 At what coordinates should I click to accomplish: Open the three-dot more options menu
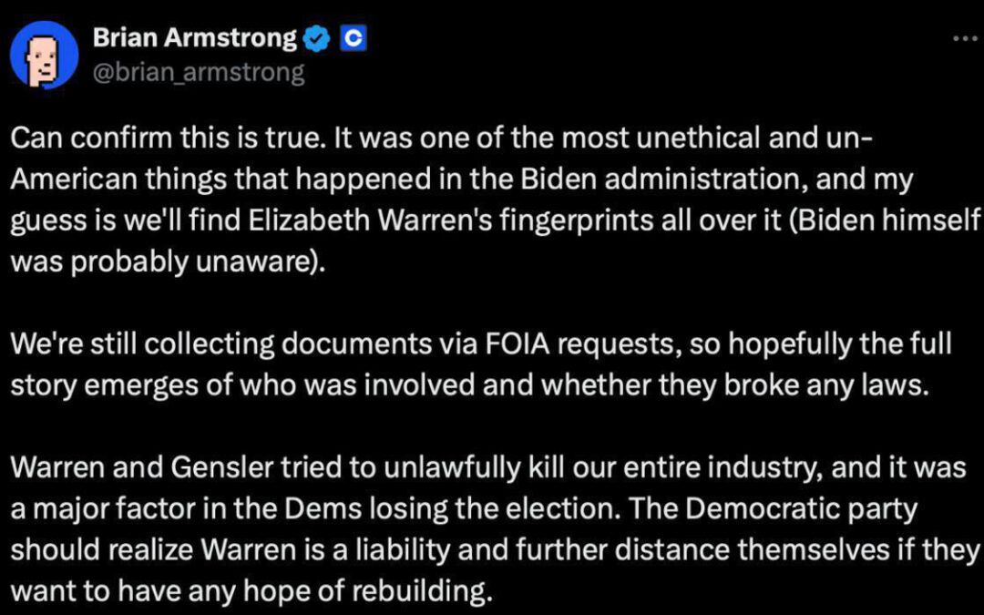[962, 39]
